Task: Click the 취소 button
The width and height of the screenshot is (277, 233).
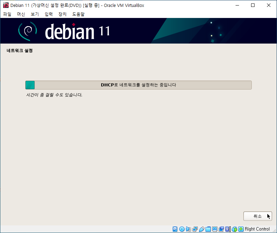Action: pyautogui.click(x=258, y=216)
